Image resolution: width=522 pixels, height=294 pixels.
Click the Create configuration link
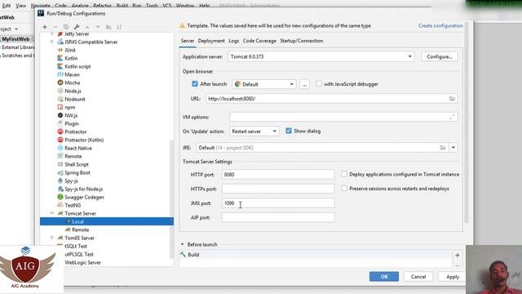440,25
